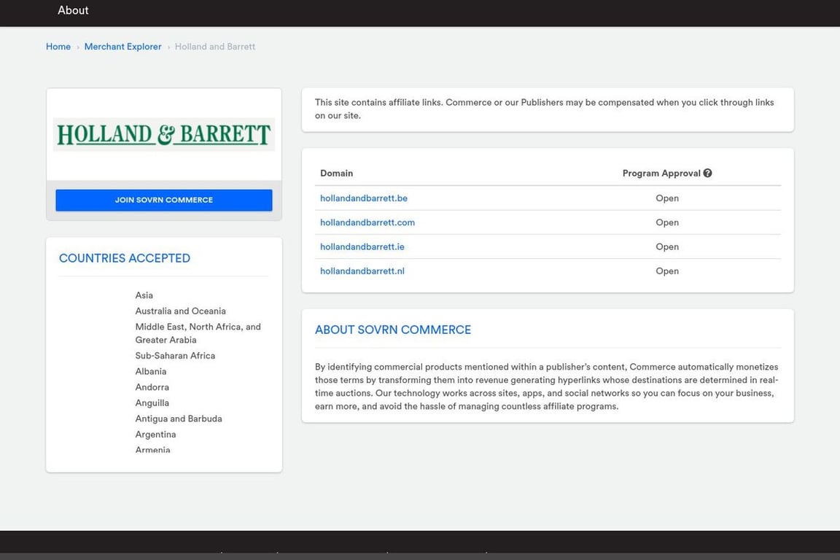Select Argentina in countries list
This screenshot has width=840, height=560.
155,435
